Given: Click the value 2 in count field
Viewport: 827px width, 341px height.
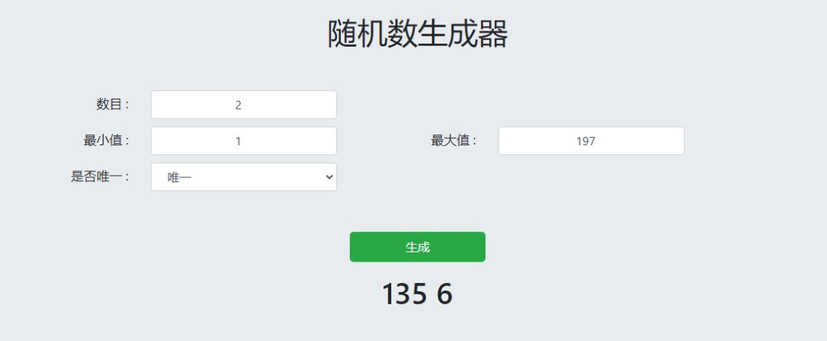Looking at the screenshot, I should click(238, 106).
